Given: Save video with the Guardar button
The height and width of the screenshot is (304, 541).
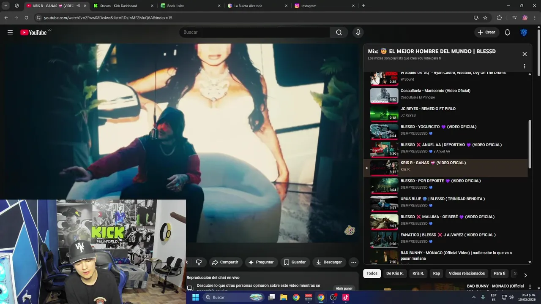Looking at the screenshot, I should click(x=295, y=262).
